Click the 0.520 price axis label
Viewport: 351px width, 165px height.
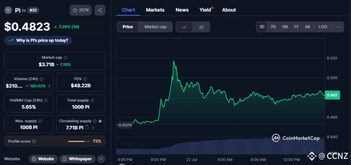coord(331,58)
